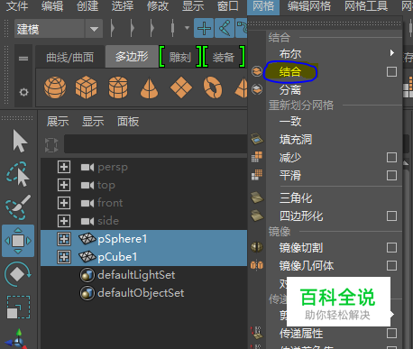Click the 三角化 triangulate icon

click(x=257, y=197)
